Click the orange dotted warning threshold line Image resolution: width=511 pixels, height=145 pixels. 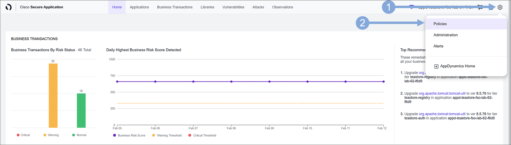coord(250,103)
